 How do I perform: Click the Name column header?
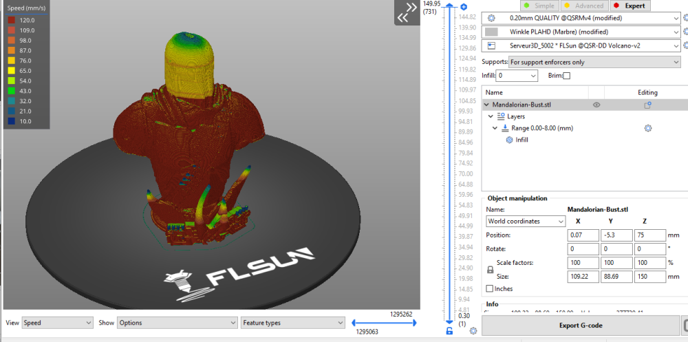495,93
